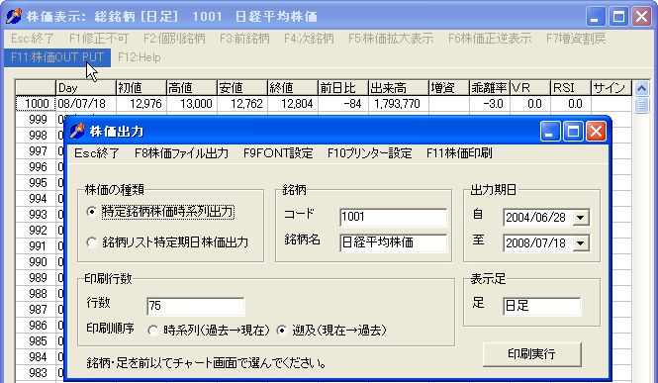Maximize the 株価出力 dialog

click(573, 132)
